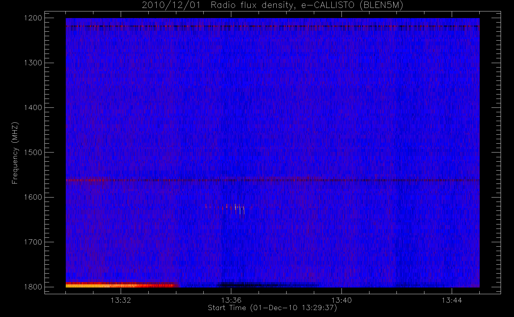Select the 1700 frequency tick label
Viewport: 514px width, 317px height.
[33, 242]
